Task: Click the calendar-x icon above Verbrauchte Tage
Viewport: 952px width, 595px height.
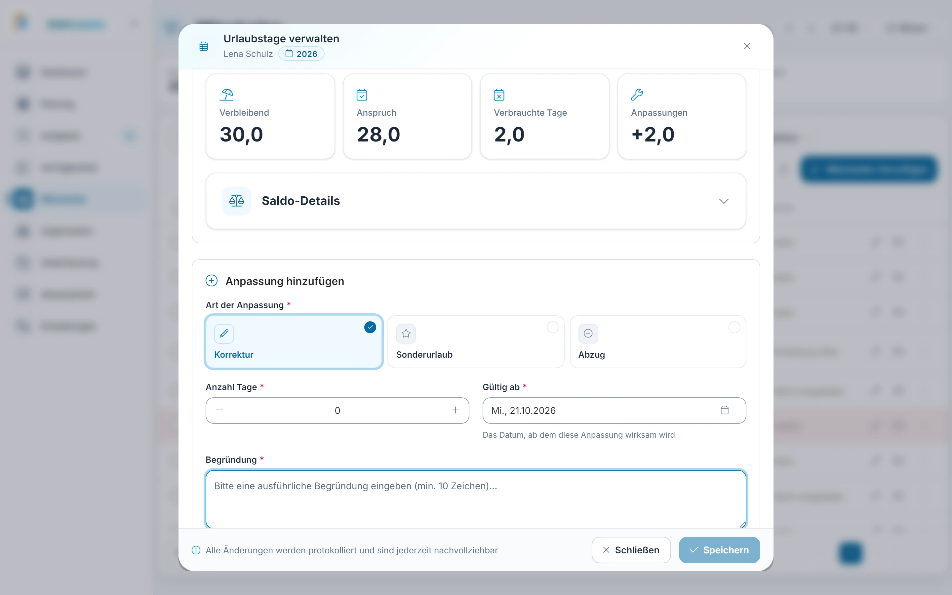Action: pyautogui.click(x=499, y=95)
